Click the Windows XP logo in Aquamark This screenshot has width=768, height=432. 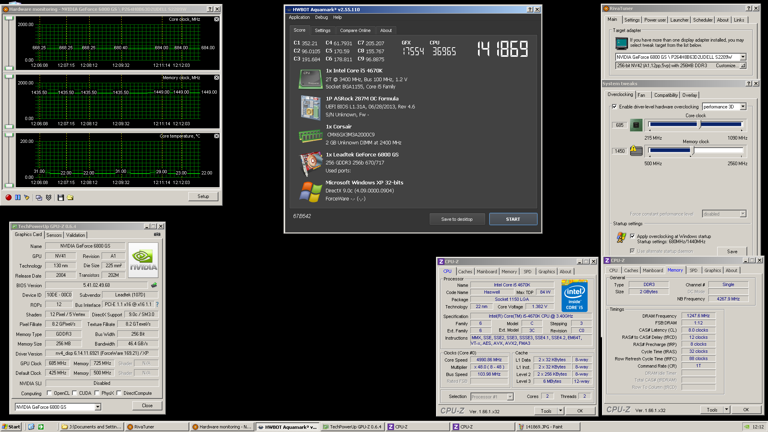[x=310, y=192]
